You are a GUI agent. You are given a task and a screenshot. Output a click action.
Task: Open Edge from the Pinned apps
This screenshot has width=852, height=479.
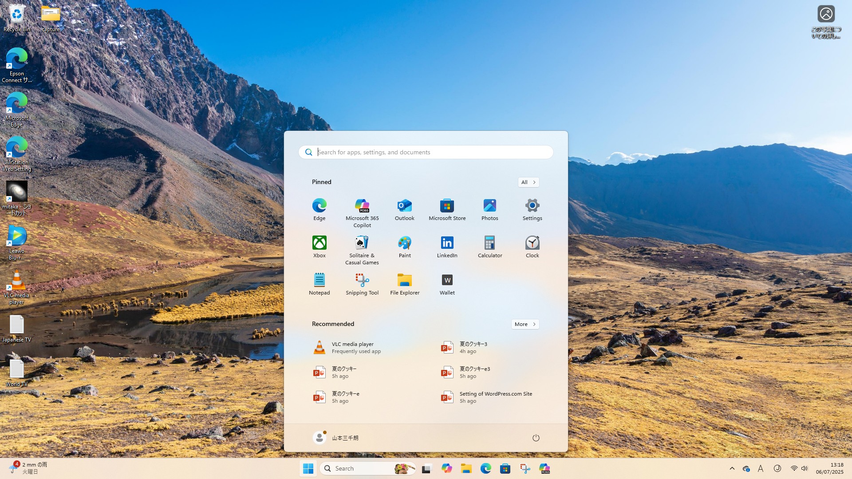tap(319, 210)
